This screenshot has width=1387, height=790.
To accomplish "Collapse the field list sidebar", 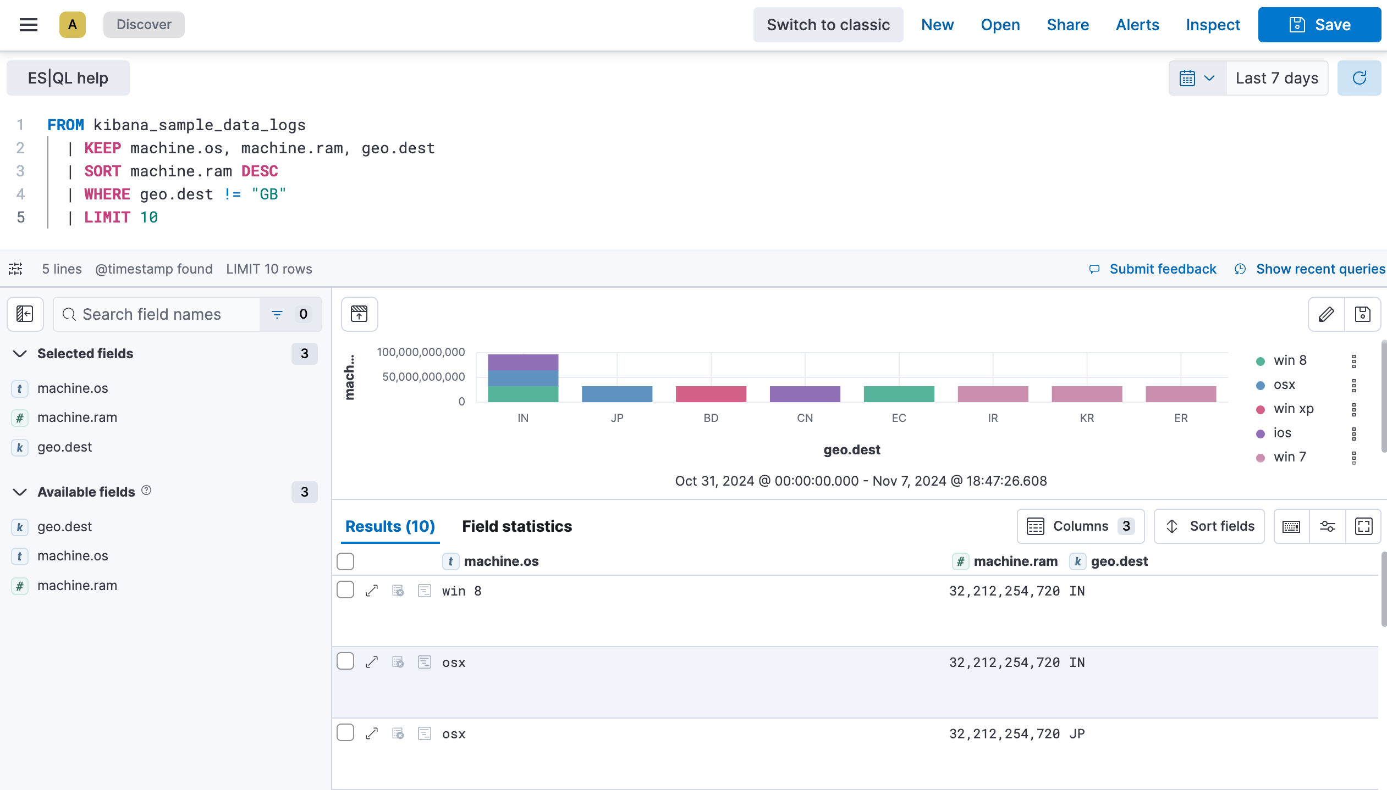I will (25, 314).
